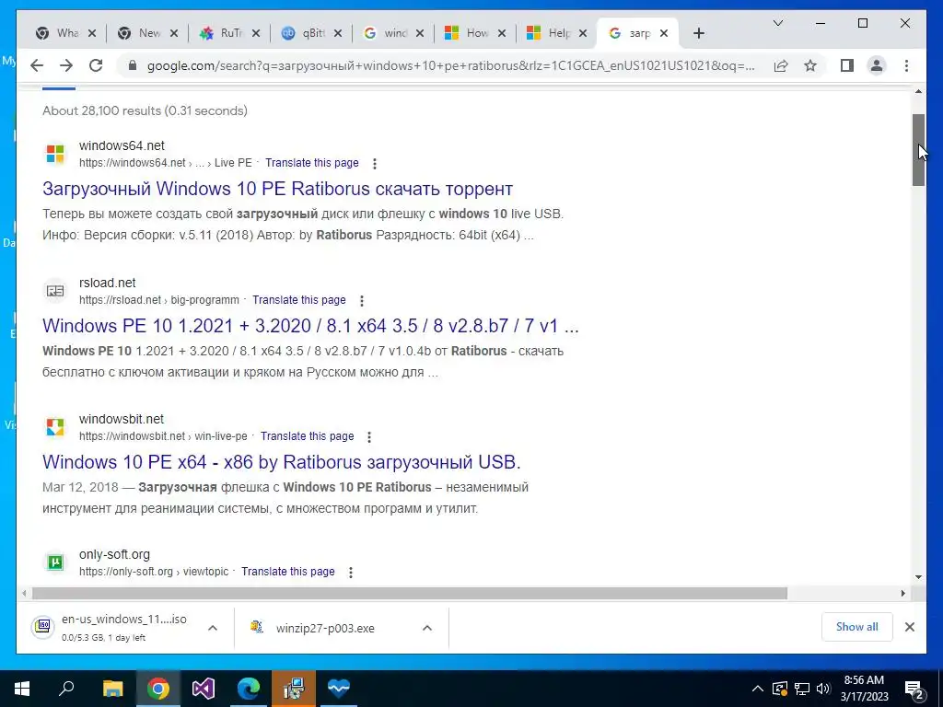The width and height of the screenshot is (943, 707).
Task: Go back to the previous page
Action: click(37, 65)
